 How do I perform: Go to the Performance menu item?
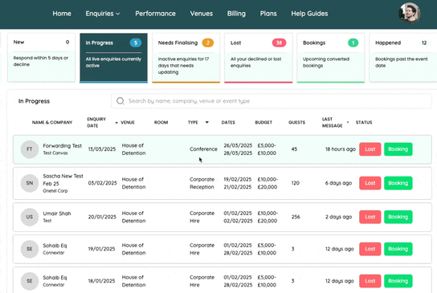point(155,14)
